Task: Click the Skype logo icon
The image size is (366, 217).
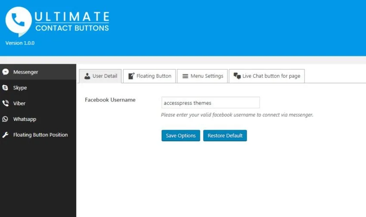Action: tap(5, 88)
